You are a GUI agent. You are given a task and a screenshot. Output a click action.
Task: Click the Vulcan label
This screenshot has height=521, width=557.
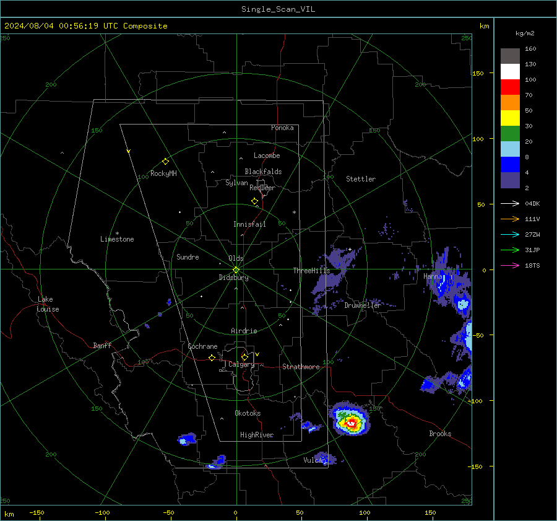[x=314, y=460]
